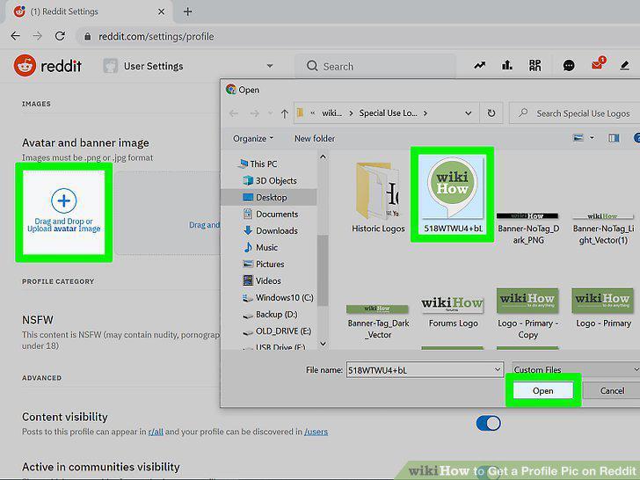This screenshot has width=640, height=480.
Task: Click the Reddit Search field
Action: coord(375,66)
